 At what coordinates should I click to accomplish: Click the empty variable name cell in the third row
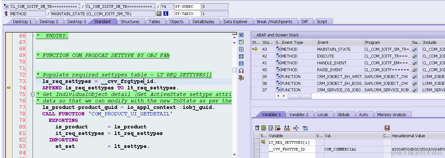[x=292, y=155]
